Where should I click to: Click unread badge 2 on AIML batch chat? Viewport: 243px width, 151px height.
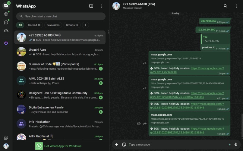[x=101, y=83]
